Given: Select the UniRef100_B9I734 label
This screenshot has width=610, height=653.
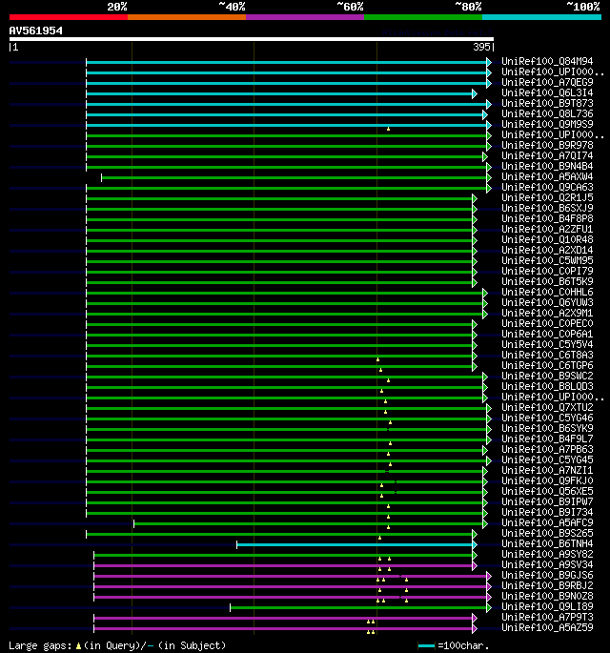Looking at the screenshot, I should click(x=547, y=512).
